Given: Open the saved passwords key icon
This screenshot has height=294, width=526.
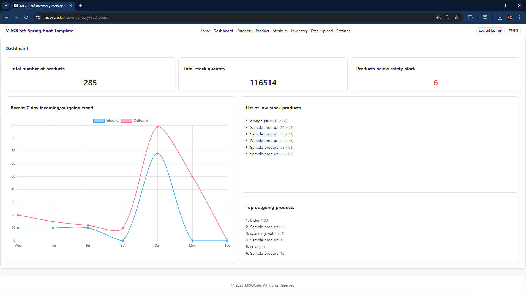Looking at the screenshot, I should pos(439,17).
